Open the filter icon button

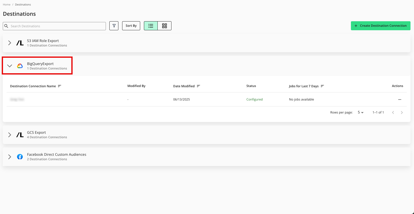tap(114, 26)
